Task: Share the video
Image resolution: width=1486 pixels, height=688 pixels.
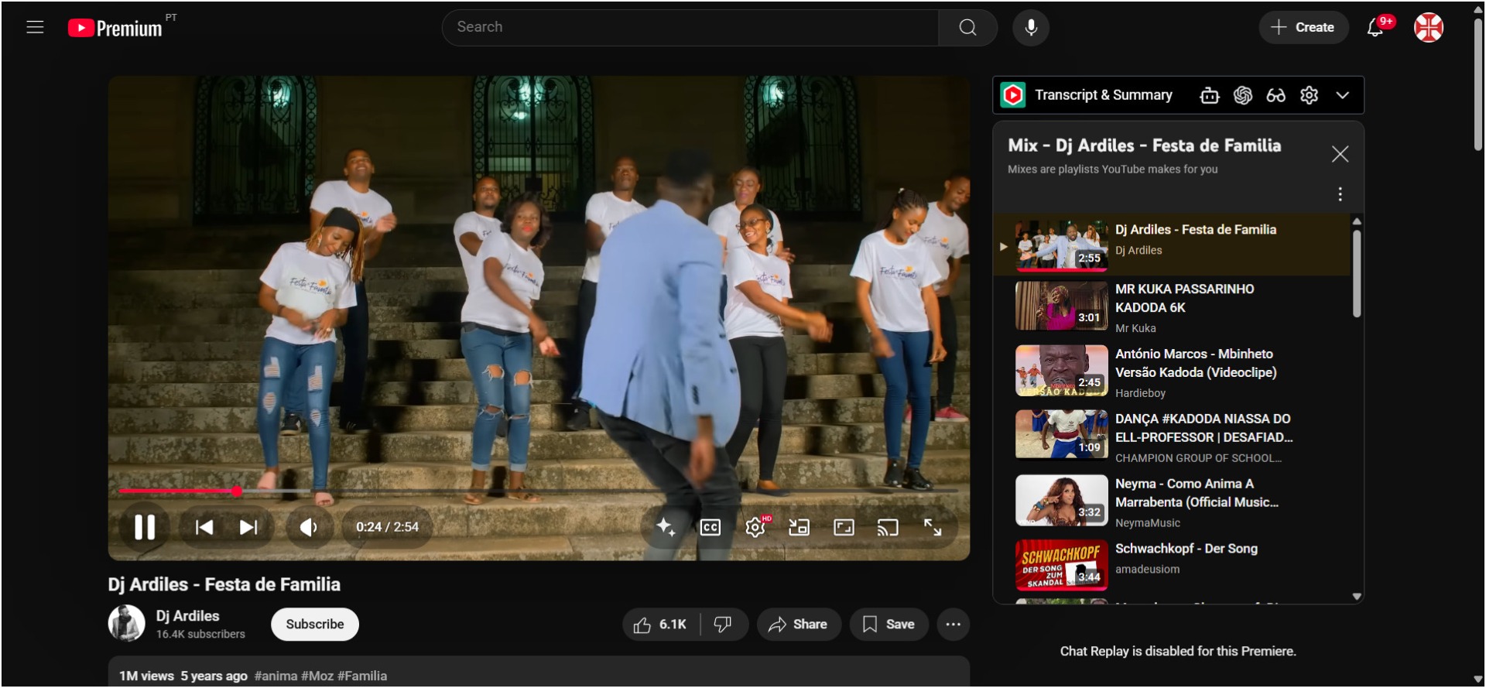Action: (x=799, y=625)
